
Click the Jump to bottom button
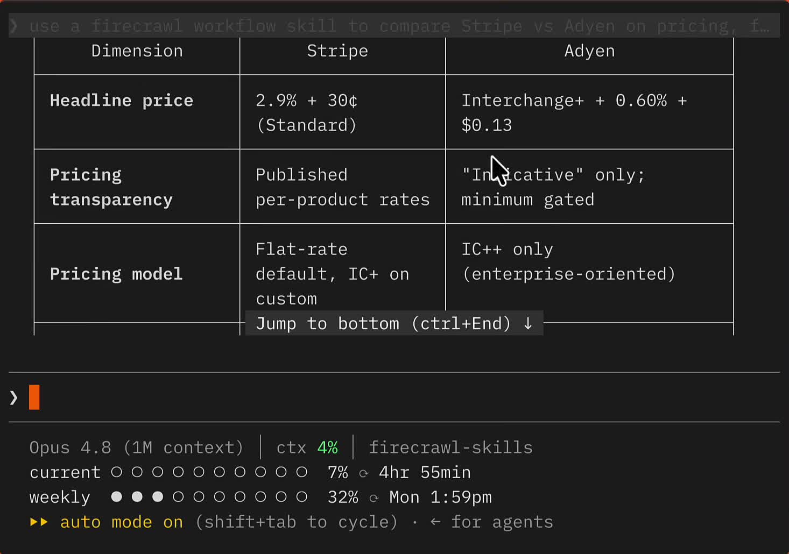pyautogui.click(x=394, y=323)
